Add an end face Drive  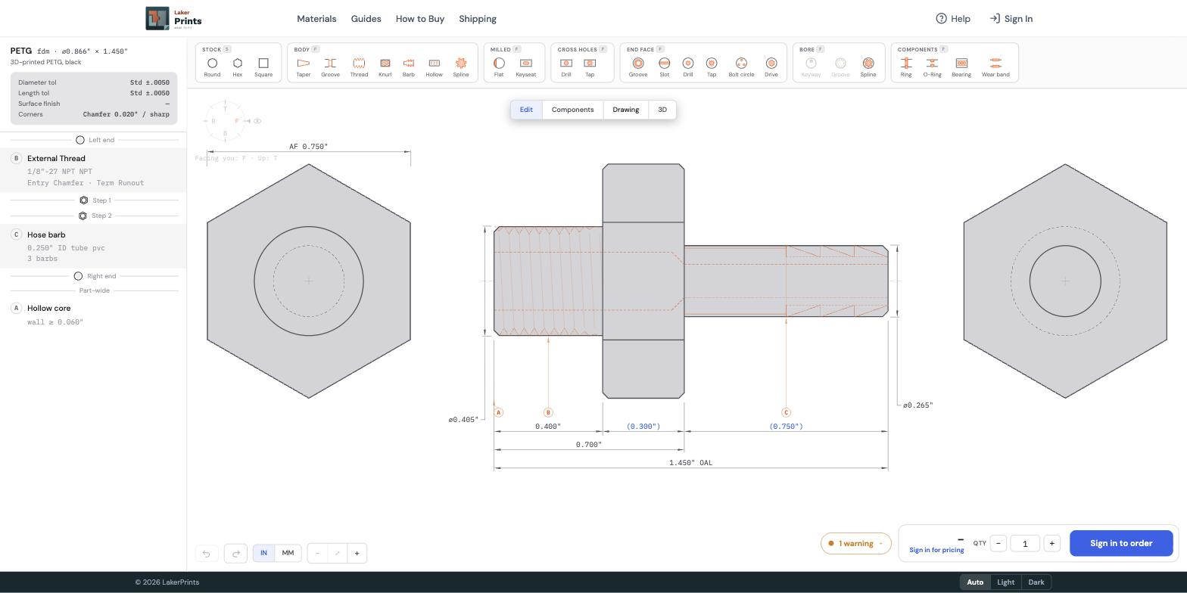[771, 67]
